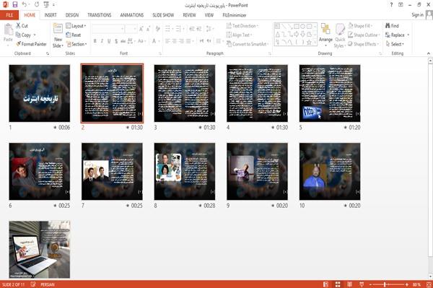The height and width of the screenshot is (288, 433).
Task: Increase font size with large A icon
Action: click(141, 29)
